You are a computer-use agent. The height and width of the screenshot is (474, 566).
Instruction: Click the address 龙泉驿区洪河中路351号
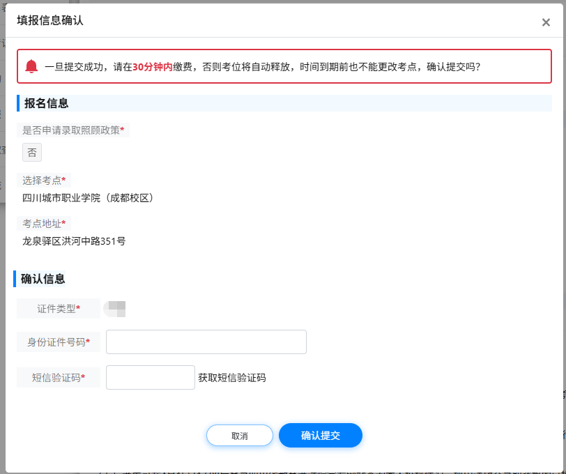(x=74, y=240)
